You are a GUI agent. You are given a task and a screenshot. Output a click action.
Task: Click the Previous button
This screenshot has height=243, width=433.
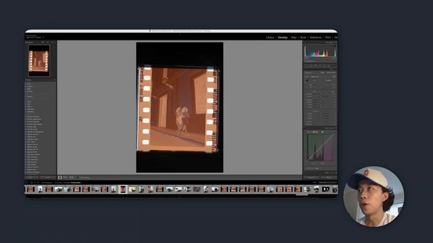311,178
